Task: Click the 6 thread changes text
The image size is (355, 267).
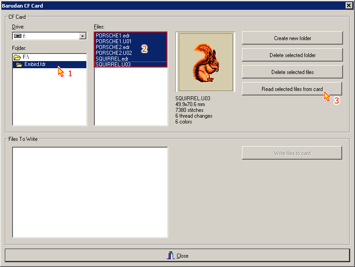Action: [194, 116]
